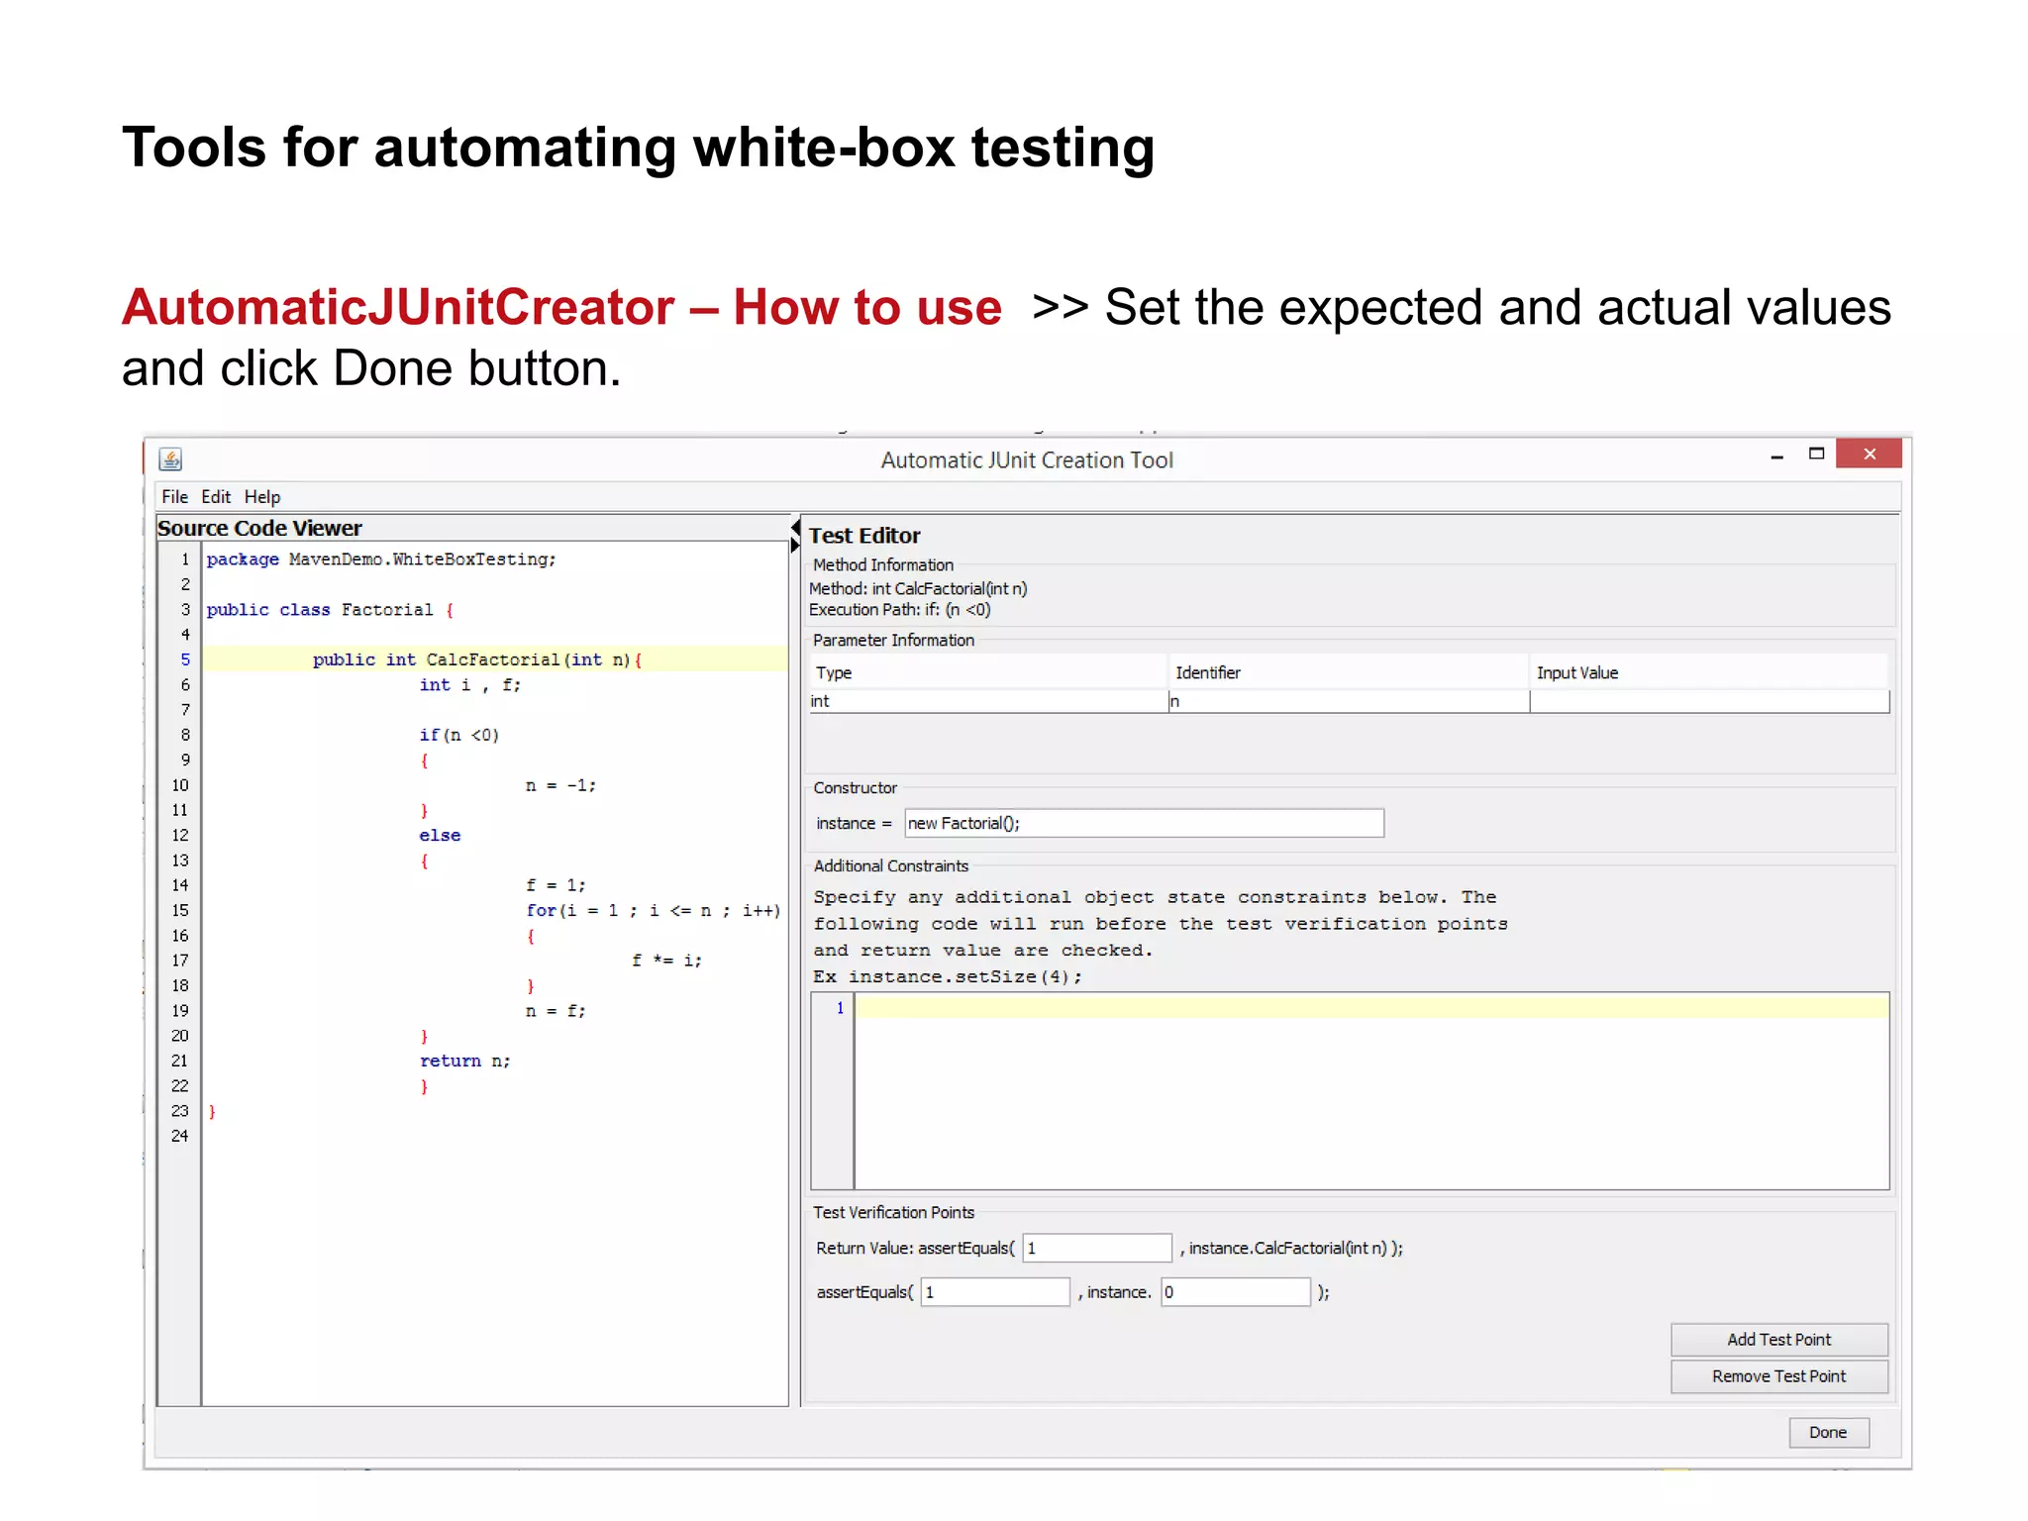2028x1521 pixels.
Task: Click source line 'f = 1;'
Action: coord(556,885)
